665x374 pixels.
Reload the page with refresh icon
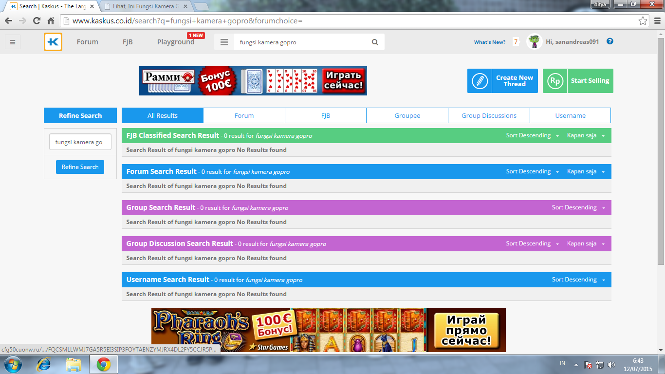[37, 21]
